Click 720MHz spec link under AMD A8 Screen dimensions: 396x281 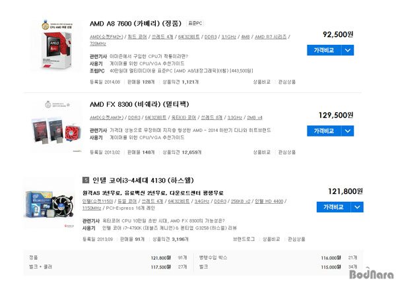click(98, 44)
